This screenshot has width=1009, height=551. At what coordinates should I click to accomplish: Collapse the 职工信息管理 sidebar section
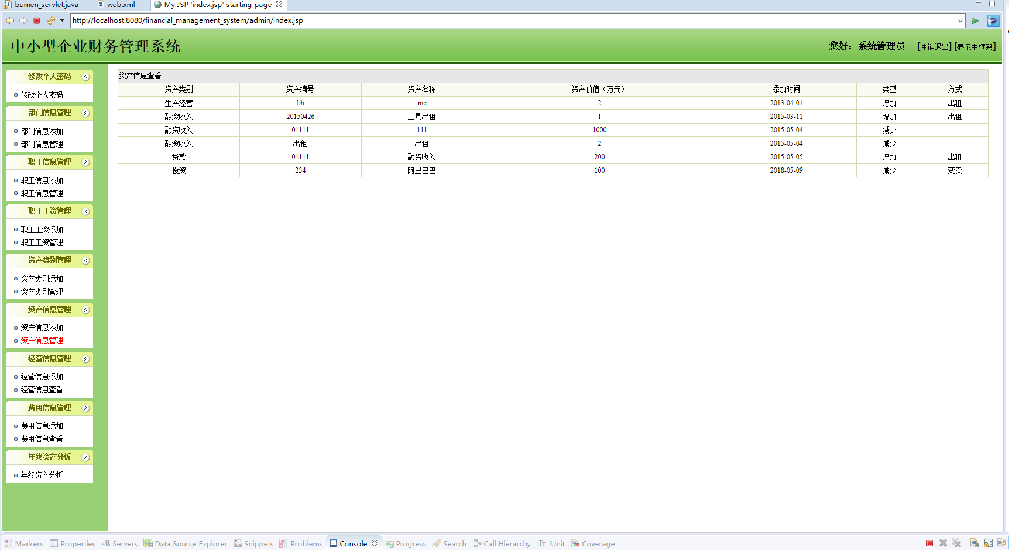pyautogui.click(x=85, y=162)
